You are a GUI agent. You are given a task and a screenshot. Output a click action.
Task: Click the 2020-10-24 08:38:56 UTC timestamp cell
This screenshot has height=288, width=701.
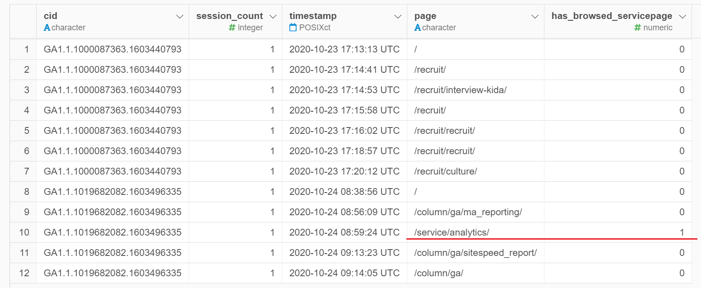pyautogui.click(x=344, y=192)
